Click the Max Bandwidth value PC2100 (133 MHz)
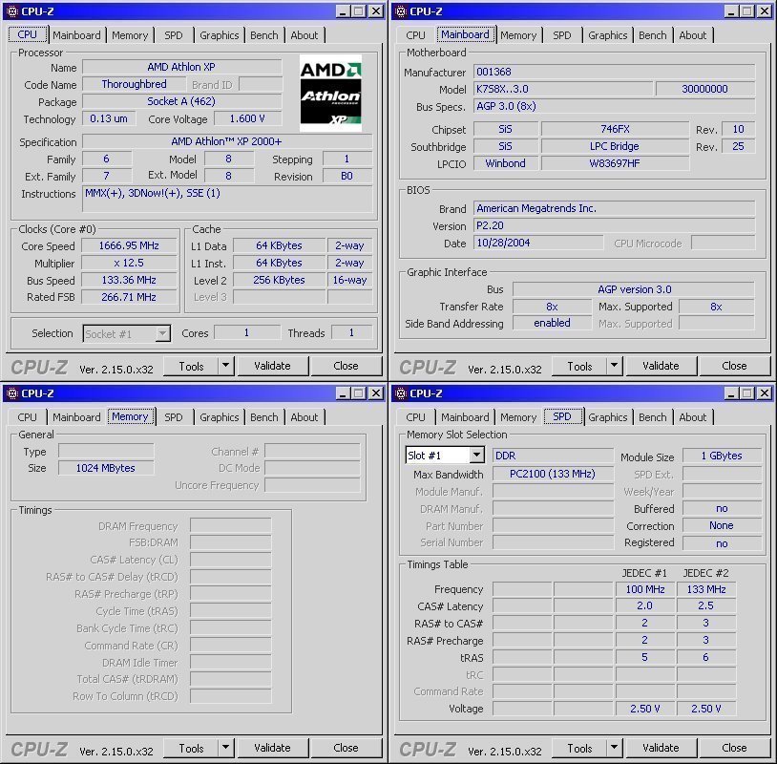 [553, 474]
